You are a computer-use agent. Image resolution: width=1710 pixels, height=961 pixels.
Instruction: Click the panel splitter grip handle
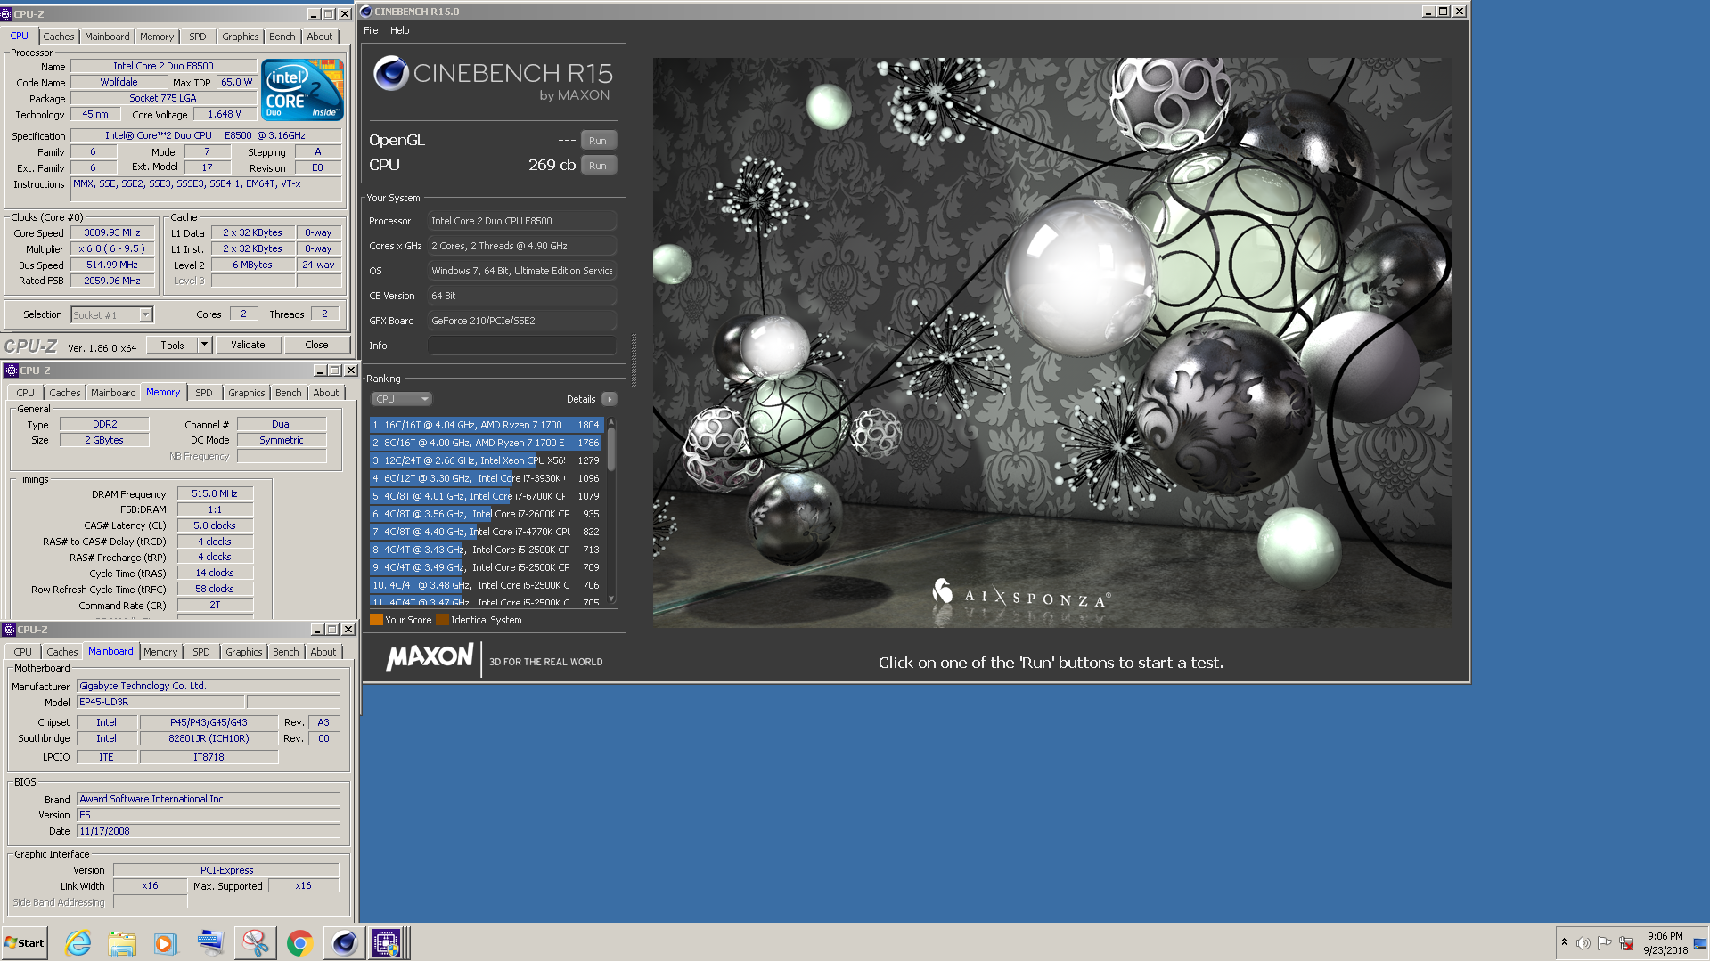point(634,361)
